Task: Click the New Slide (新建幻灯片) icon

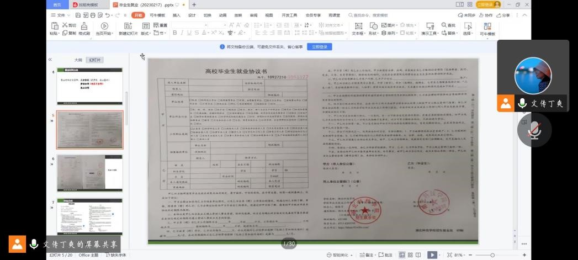Action: point(128,26)
